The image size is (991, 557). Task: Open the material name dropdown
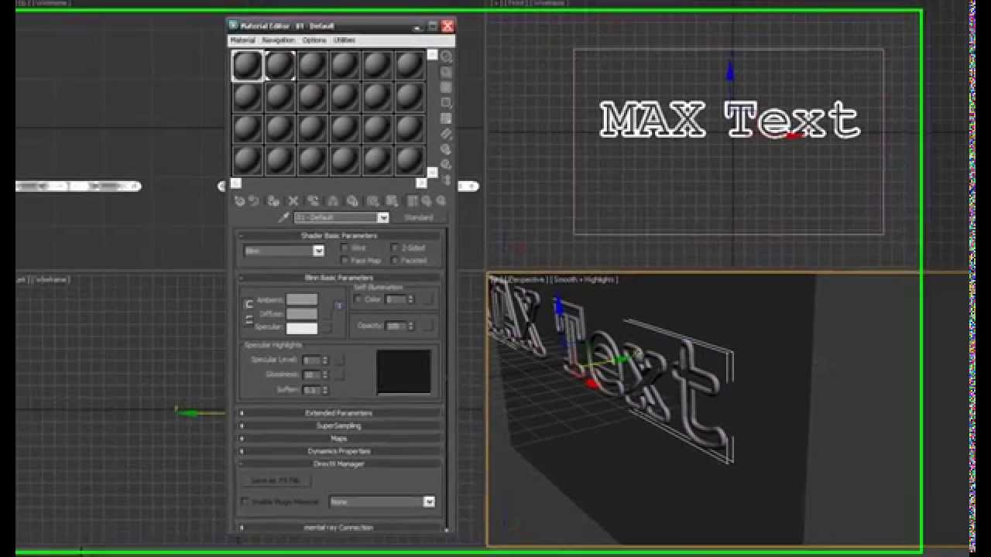pos(382,217)
